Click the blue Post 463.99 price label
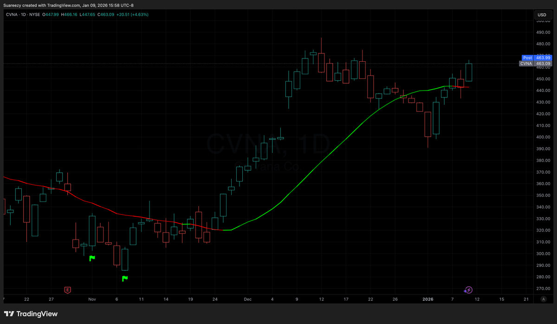 (x=537, y=58)
